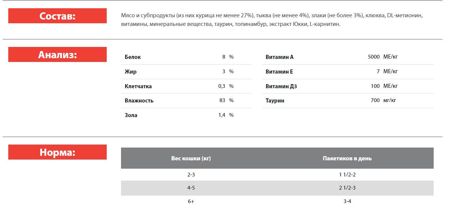
Task: Click the 5000 МЕ/кг value
Action: tap(383, 57)
